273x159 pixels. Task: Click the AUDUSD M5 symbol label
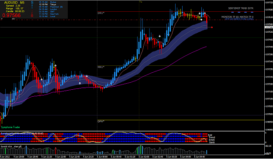click(x=14, y=3)
